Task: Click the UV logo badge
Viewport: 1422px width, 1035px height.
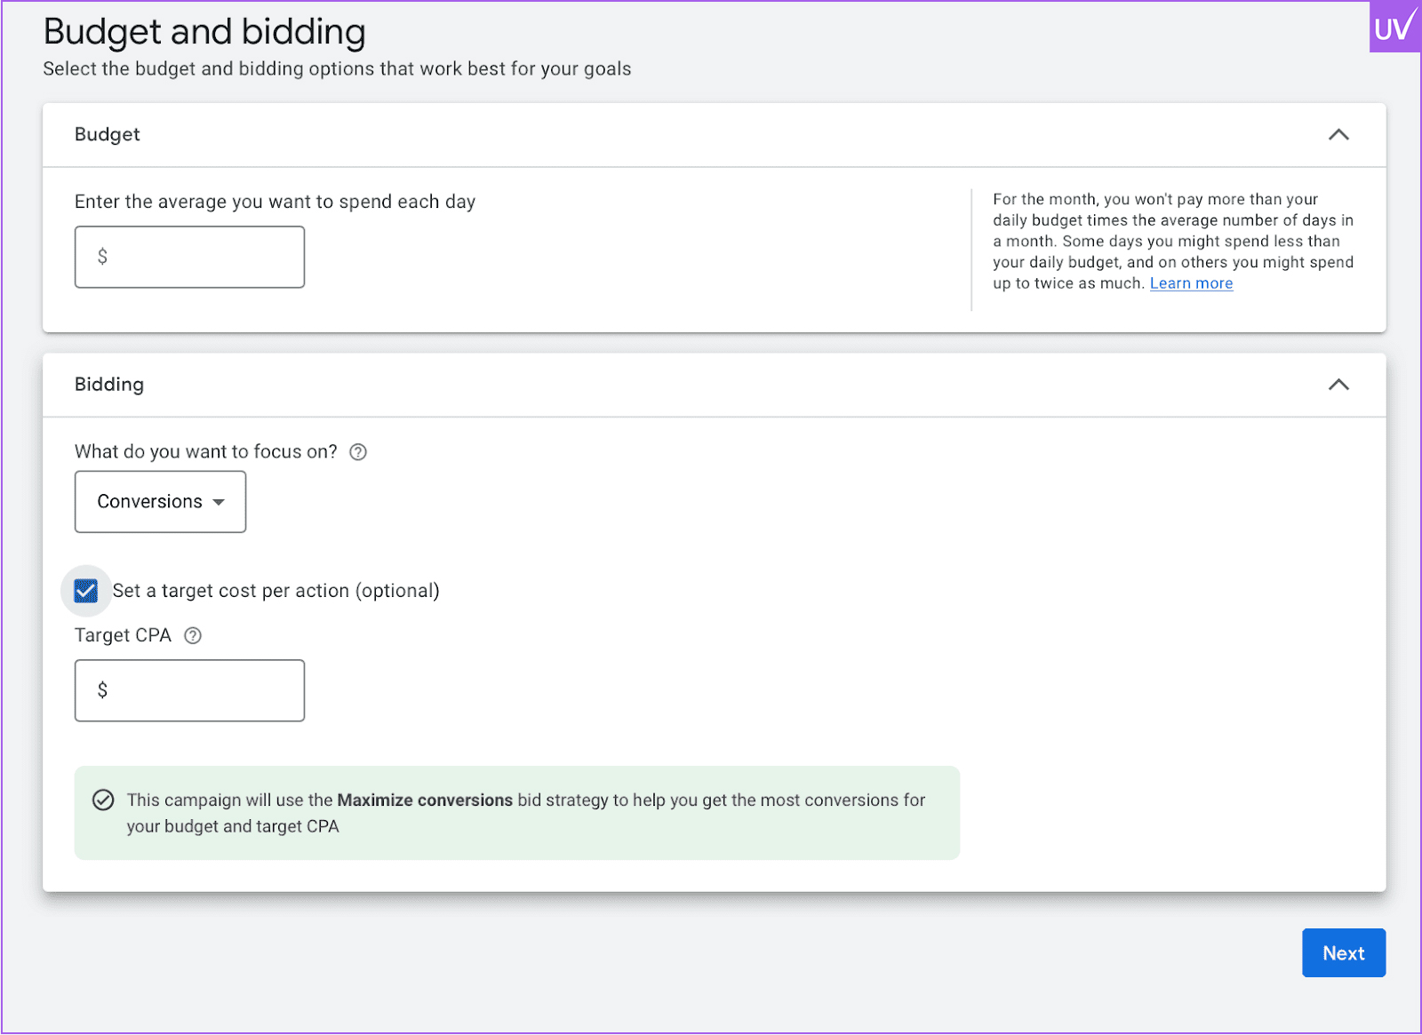Action: point(1394,28)
